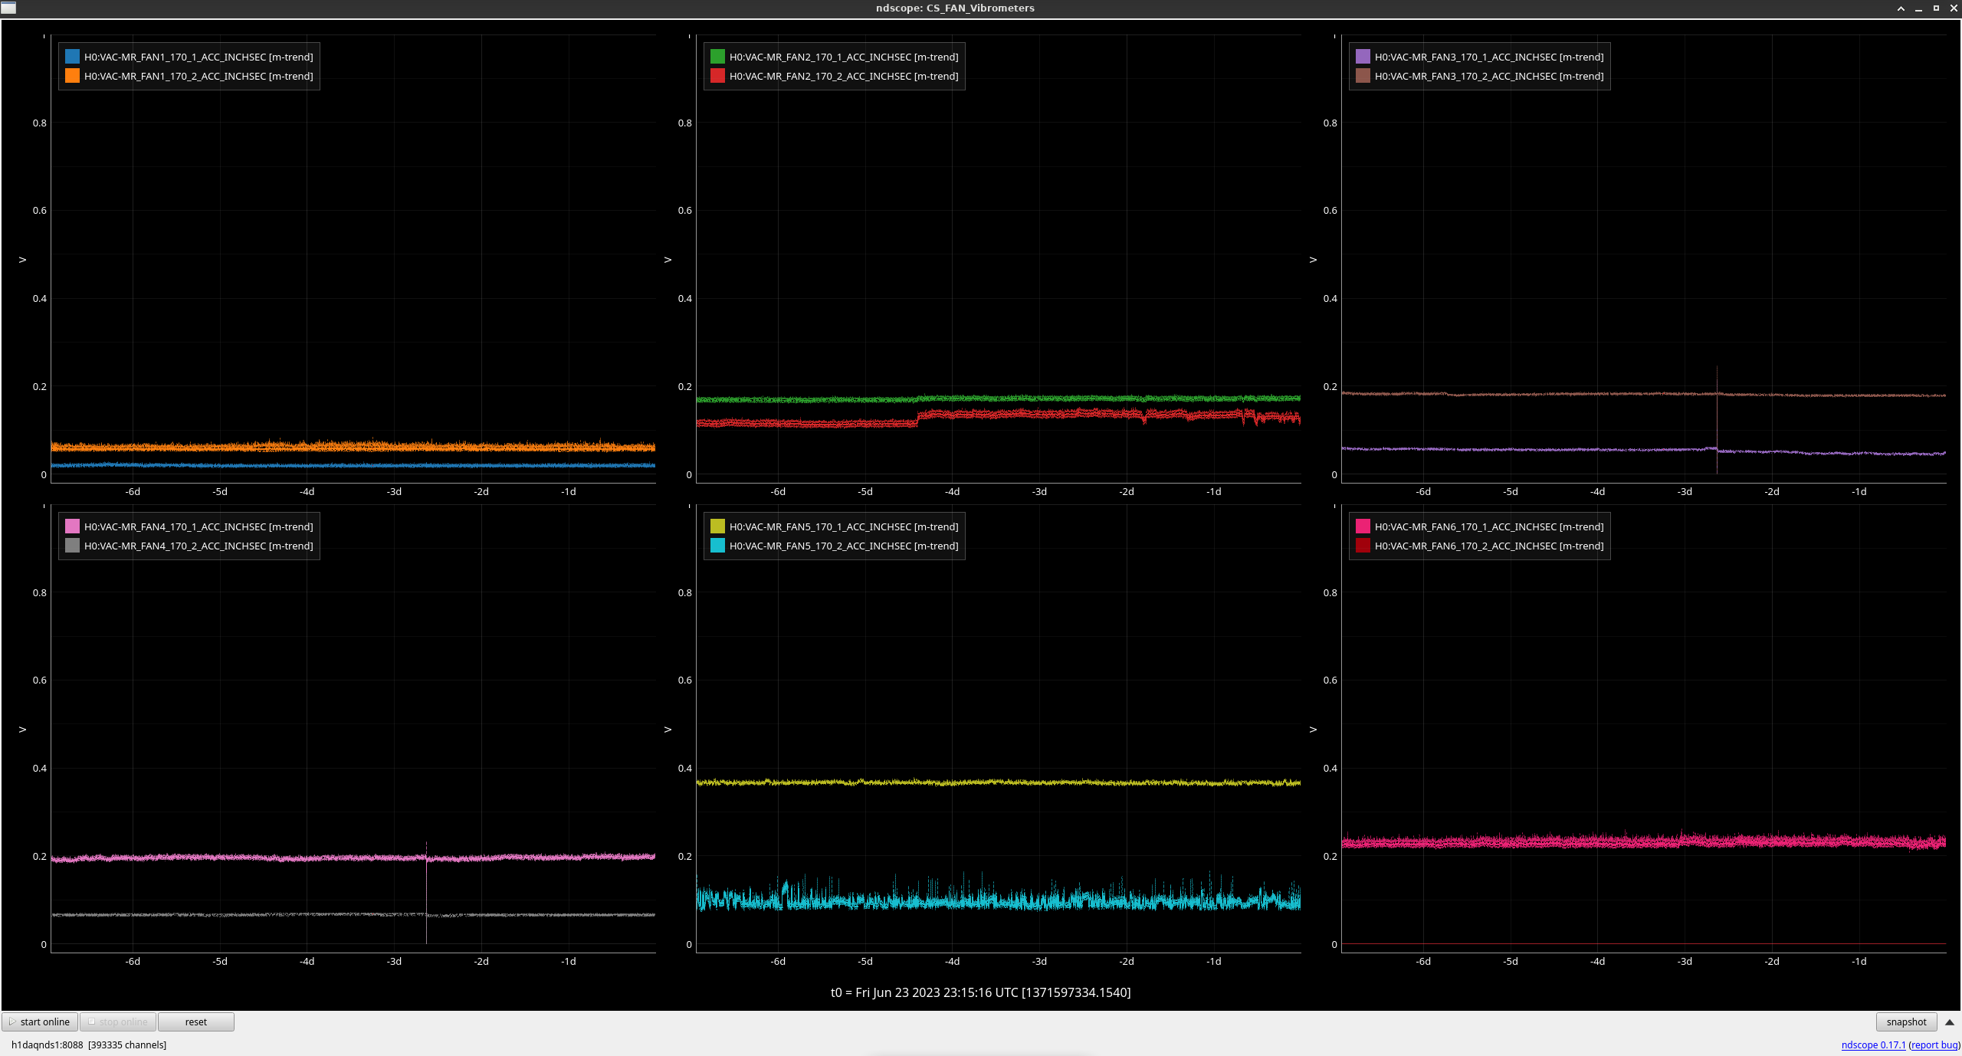Open the ndscope 0.17.1 link
This screenshot has height=1056, width=1962.
point(1873,1045)
